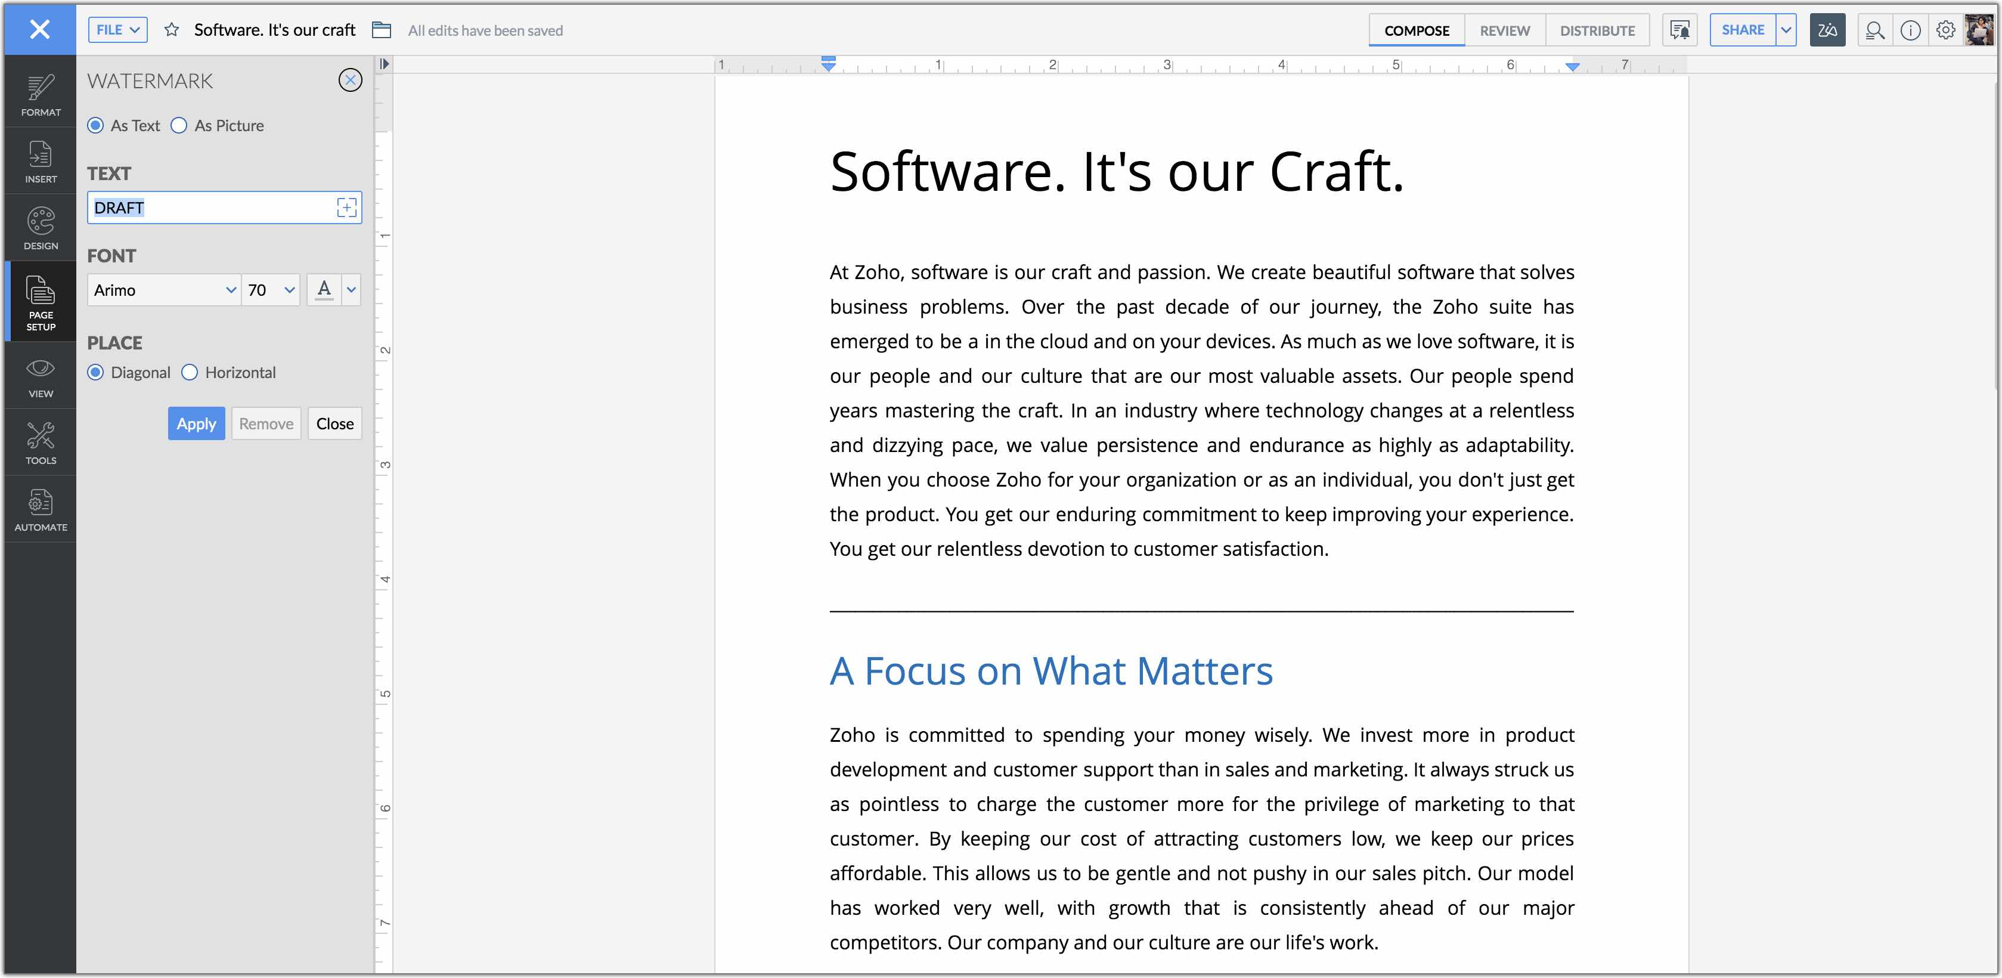Open the View panel
Viewport: 2002px width, 978px height.
(x=41, y=377)
